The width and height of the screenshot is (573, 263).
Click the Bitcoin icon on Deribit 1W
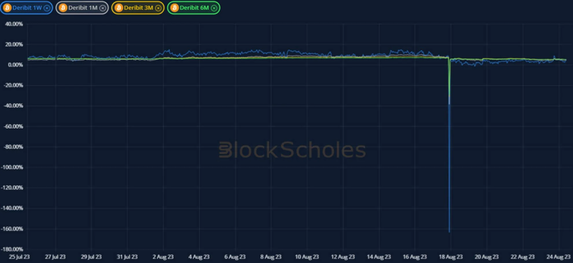(x=8, y=8)
